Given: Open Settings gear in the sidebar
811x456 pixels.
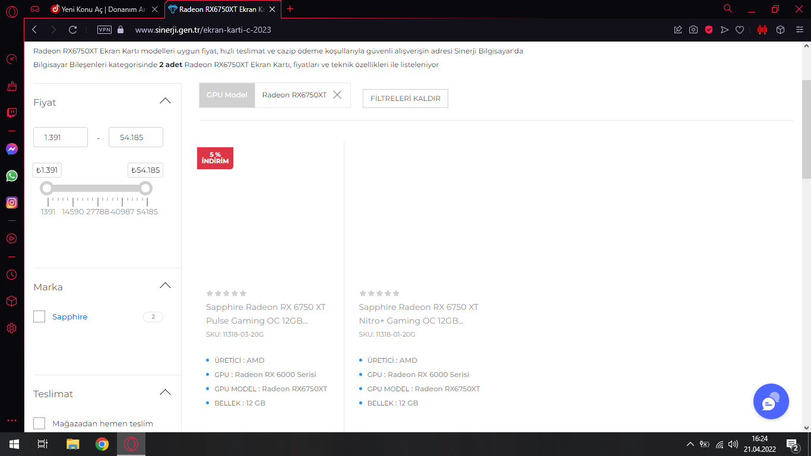Looking at the screenshot, I should coord(12,328).
